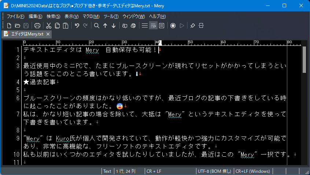Switch to no word wrap mode
Viewport: 310px width, 175px height.
(145, 26)
